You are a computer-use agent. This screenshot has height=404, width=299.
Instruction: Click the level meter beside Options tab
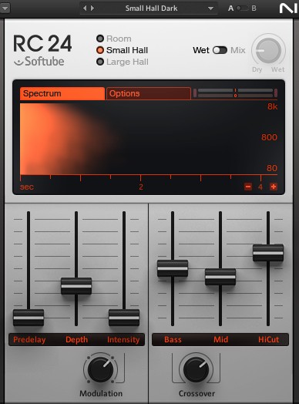tap(235, 93)
